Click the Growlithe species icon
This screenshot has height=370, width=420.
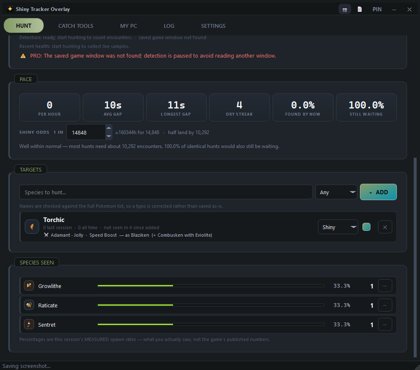tap(29, 285)
